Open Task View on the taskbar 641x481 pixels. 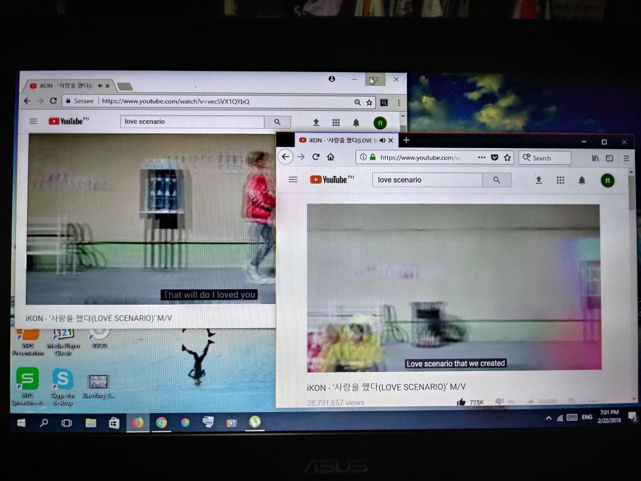tap(66, 422)
